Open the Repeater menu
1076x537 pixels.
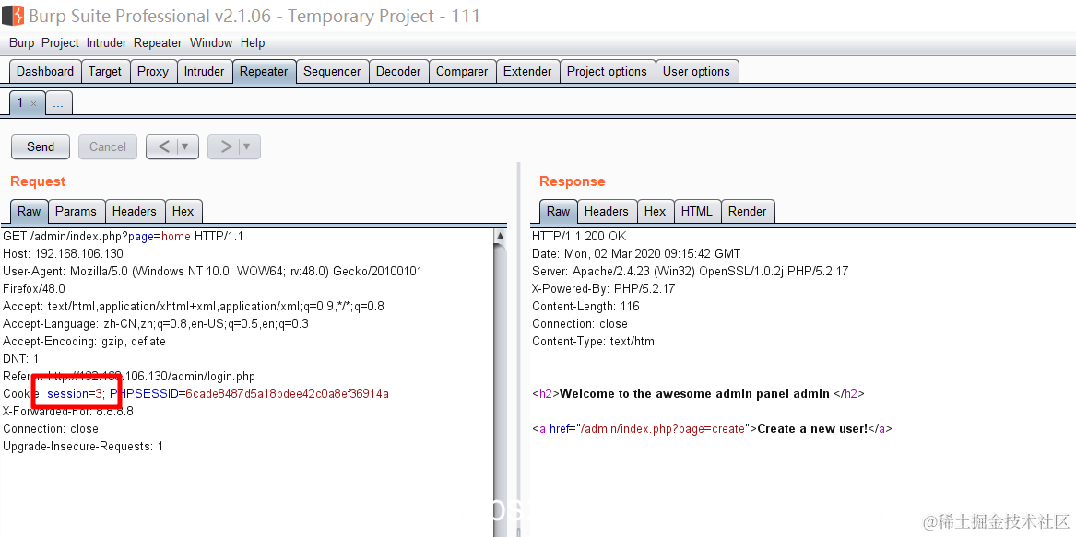[x=158, y=42]
